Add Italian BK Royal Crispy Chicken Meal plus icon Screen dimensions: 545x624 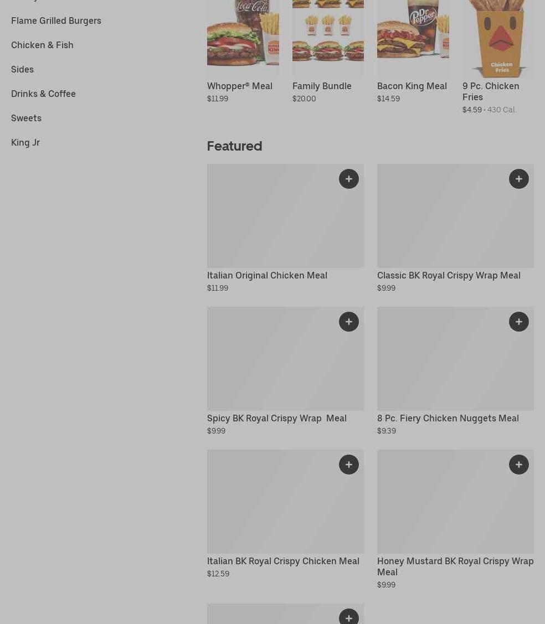pos(349,465)
